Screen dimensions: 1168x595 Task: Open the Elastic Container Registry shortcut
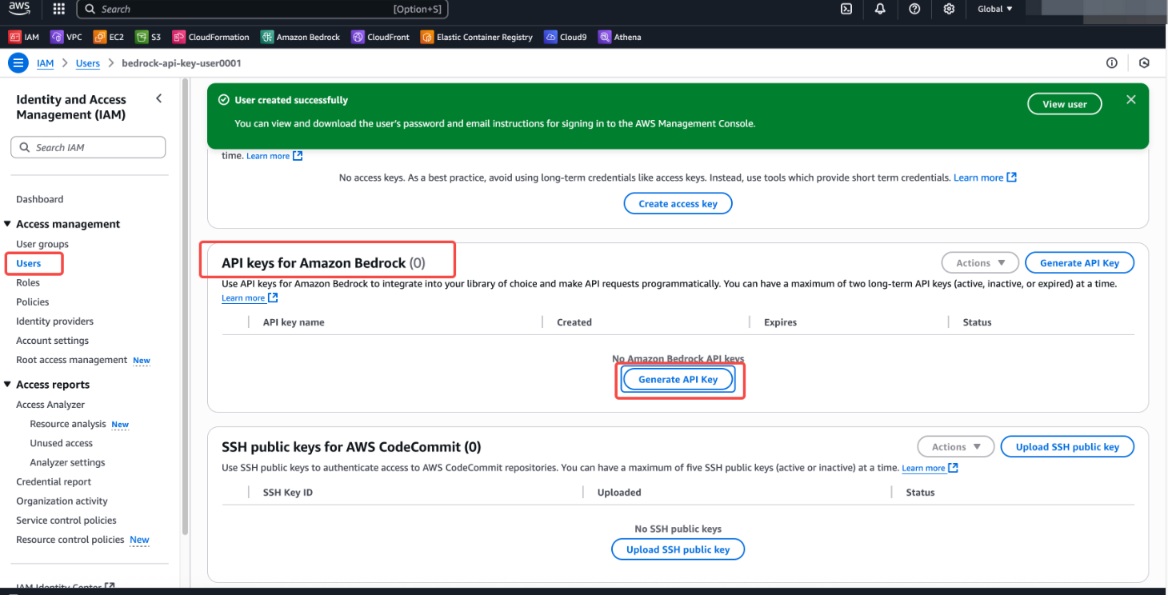coord(477,37)
